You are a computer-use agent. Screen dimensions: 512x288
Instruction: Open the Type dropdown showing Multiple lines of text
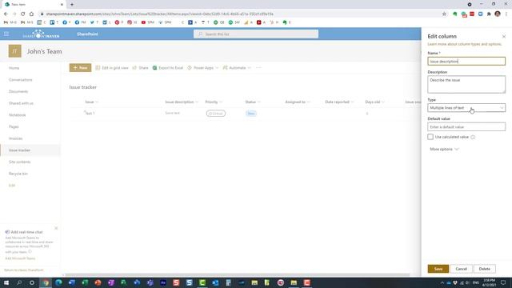(466, 108)
